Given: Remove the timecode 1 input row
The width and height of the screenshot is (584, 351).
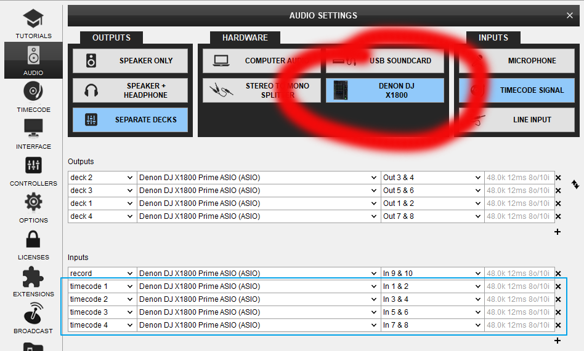Looking at the screenshot, I should pos(558,286).
